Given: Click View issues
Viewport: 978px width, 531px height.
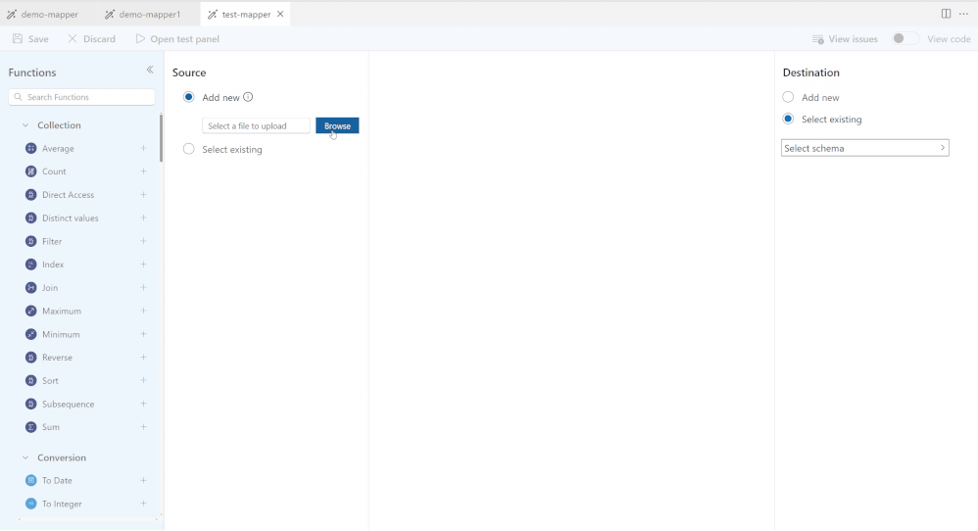Looking at the screenshot, I should [845, 38].
